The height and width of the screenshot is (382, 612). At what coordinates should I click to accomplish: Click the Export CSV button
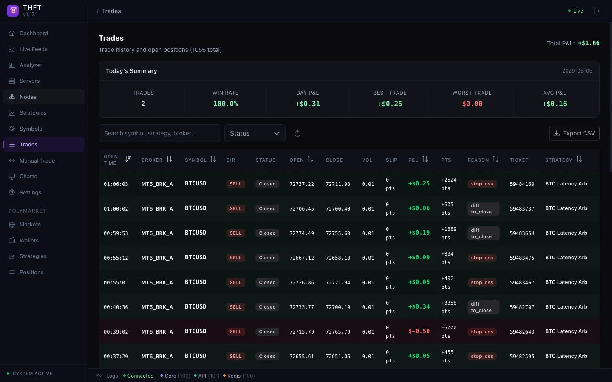(574, 133)
